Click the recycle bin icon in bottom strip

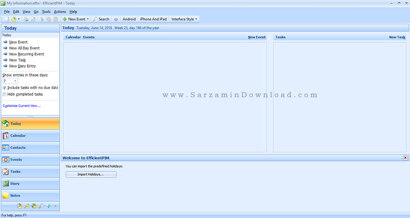click(48, 206)
